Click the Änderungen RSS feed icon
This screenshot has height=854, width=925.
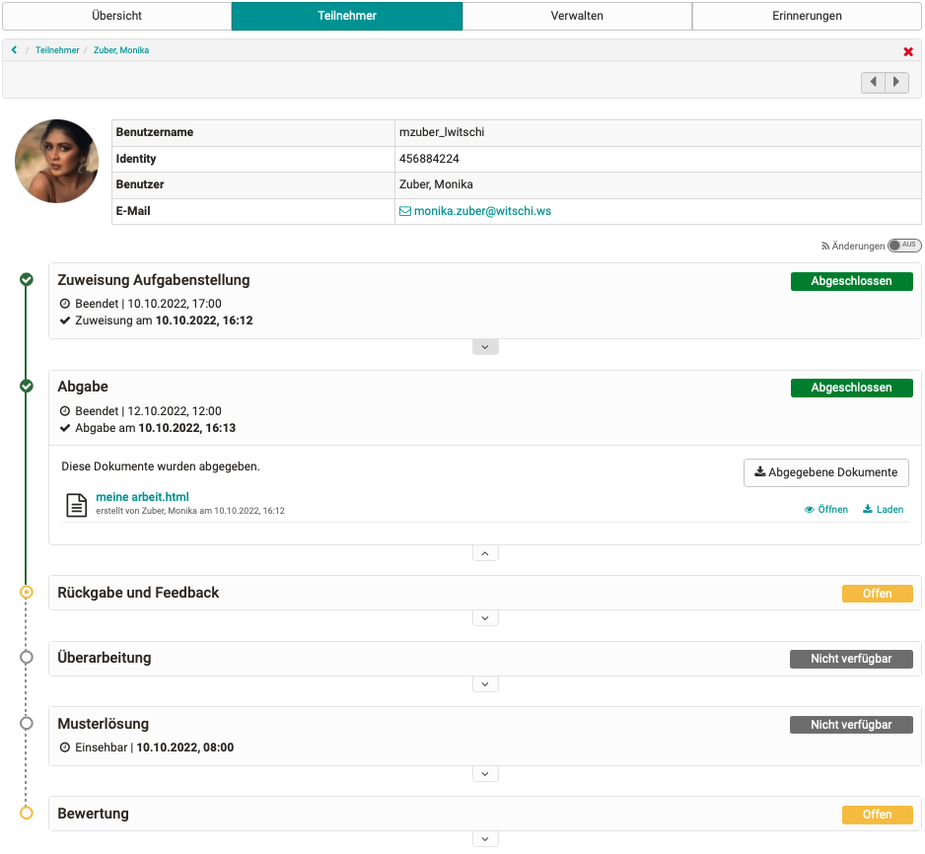point(826,246)
